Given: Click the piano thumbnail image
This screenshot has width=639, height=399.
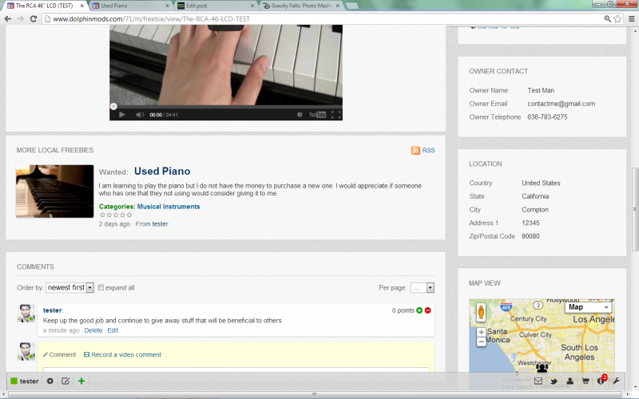Looking at the screenshot, I should (x=54, y=192).
